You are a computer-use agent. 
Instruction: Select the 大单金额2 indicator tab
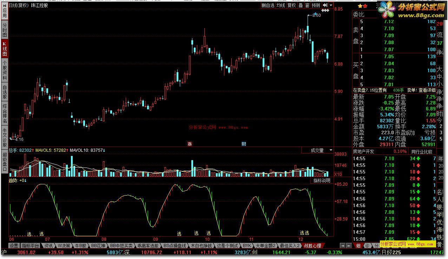266,246
